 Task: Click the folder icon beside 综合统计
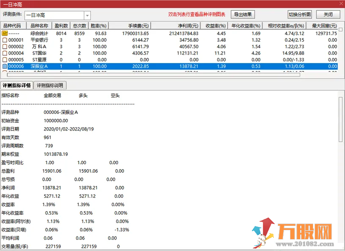tap(5, 33)
